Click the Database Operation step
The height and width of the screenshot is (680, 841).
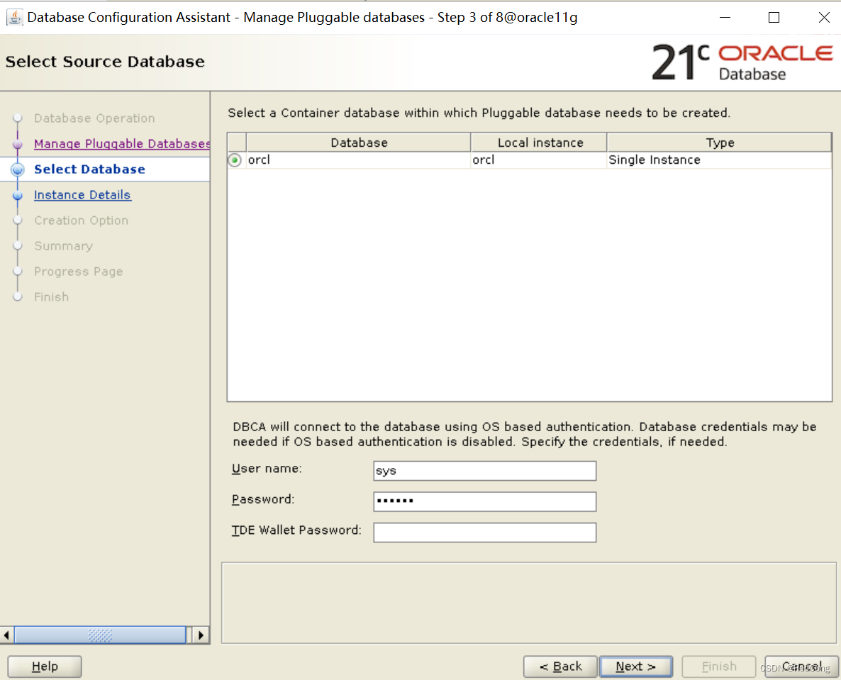(x=94, y=118)
